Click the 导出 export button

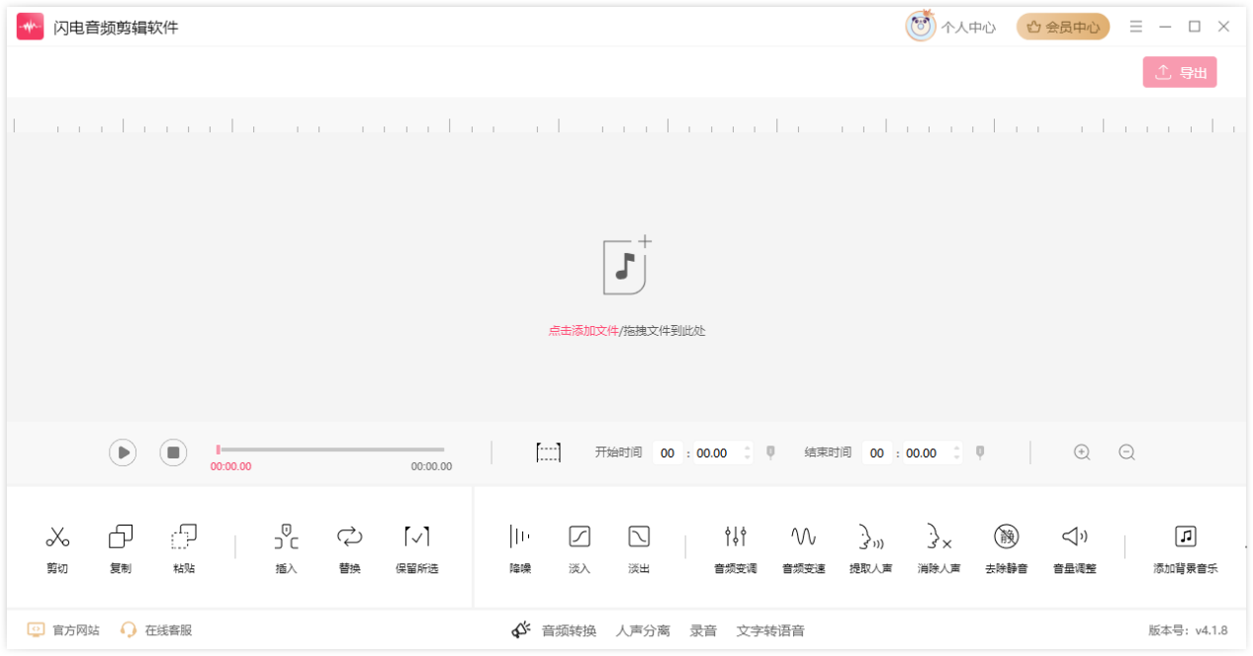(1180, 72)
